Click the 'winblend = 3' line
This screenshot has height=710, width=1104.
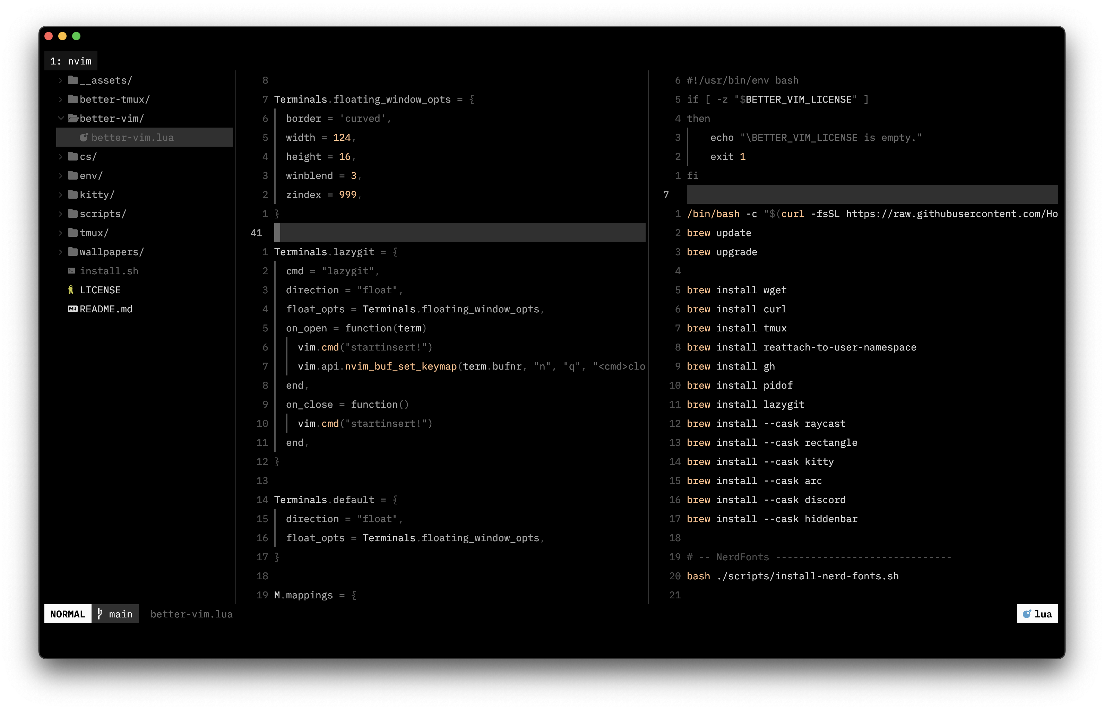[323, 176]
